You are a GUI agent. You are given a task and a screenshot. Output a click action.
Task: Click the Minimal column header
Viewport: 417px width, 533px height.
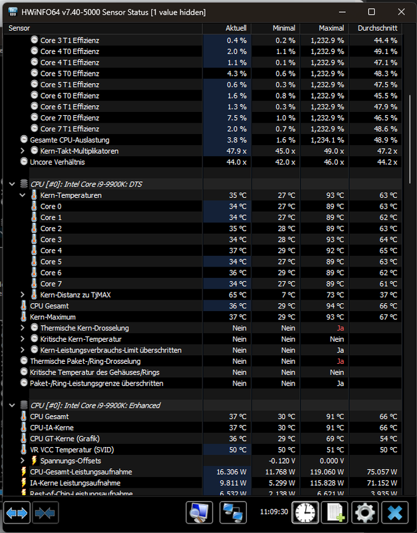click(275, 28)
